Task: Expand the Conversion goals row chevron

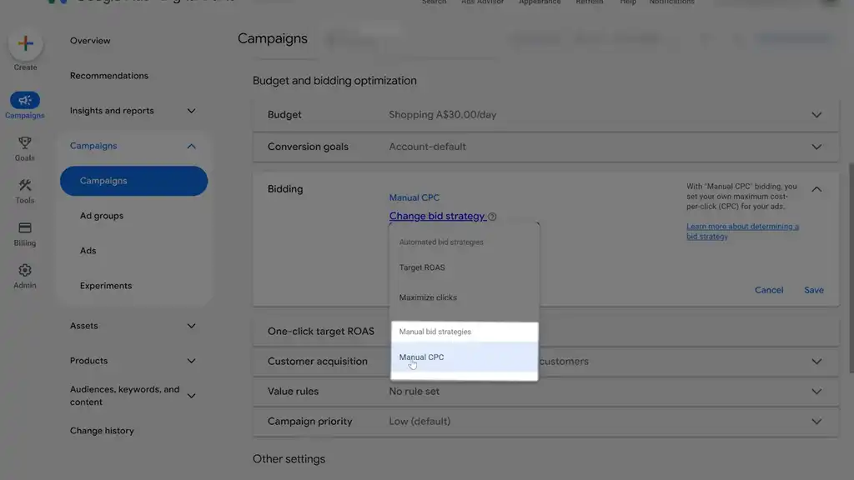Action: pos(816,147)
